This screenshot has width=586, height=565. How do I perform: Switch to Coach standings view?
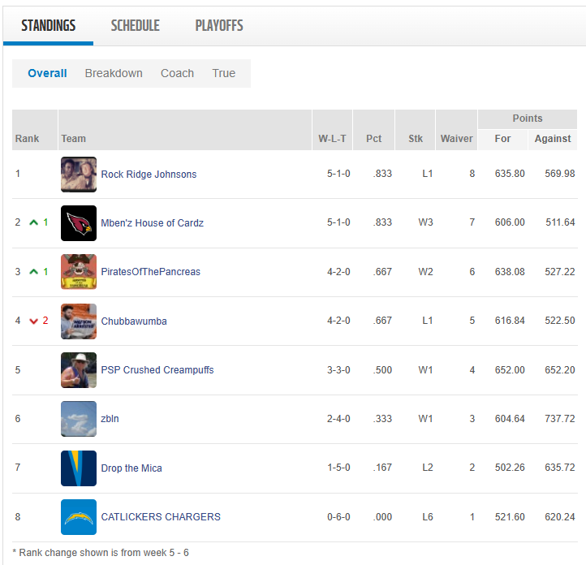pos(177,73)
